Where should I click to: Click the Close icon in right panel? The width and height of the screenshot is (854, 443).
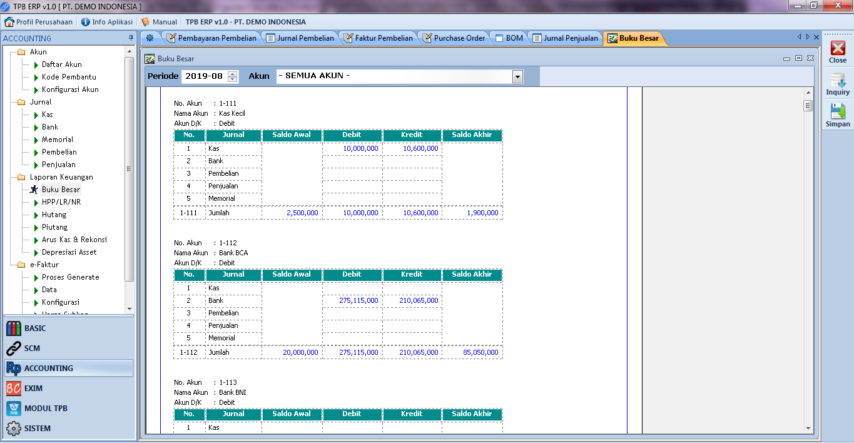tap(838, 49)
